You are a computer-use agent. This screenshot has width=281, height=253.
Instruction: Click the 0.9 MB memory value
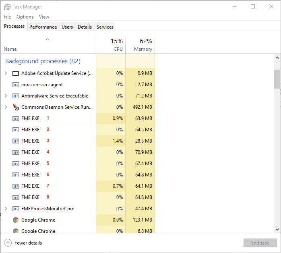(x=145, y=73)
